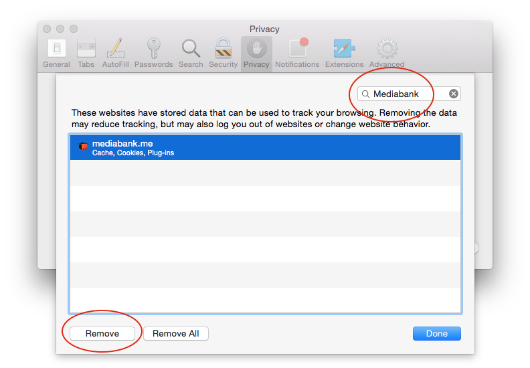Open the General preferences pane
Image resolution: width=530 pixels, height=368 pixels.
[x=56, y=54]
